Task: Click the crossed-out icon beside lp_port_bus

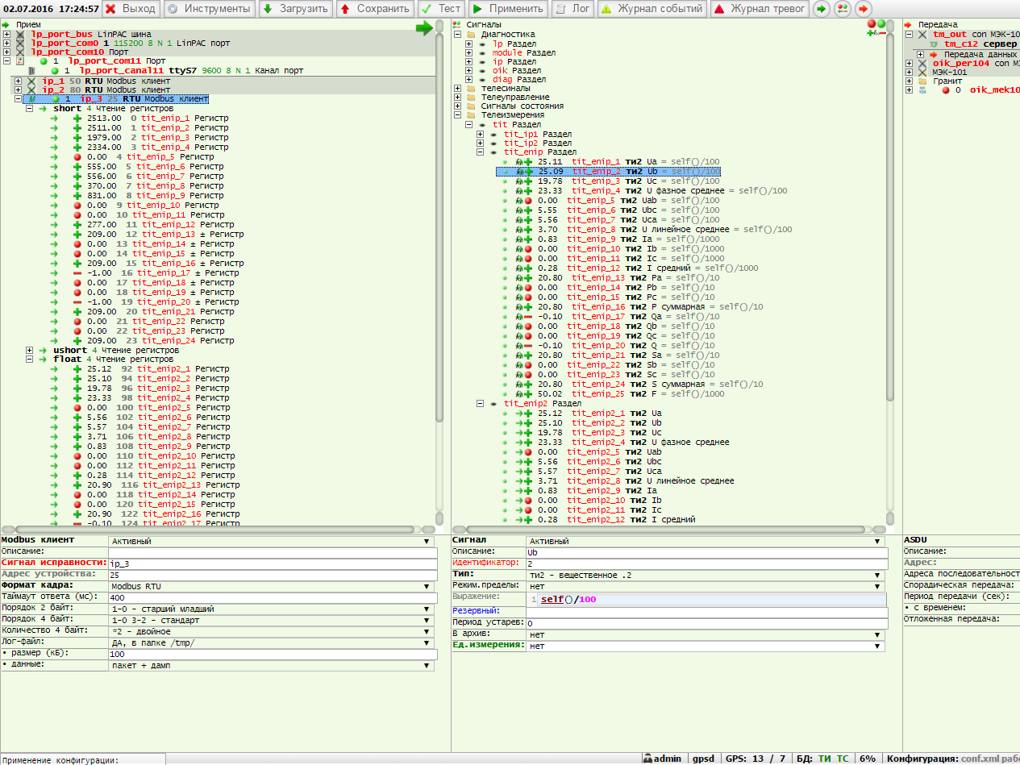Action: [x=20, y=34]
